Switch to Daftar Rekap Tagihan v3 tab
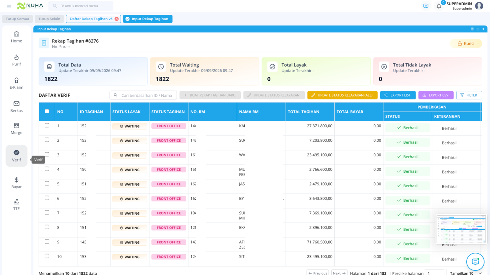This screenshot has height=275, width=490. click(x=91, y=19)
